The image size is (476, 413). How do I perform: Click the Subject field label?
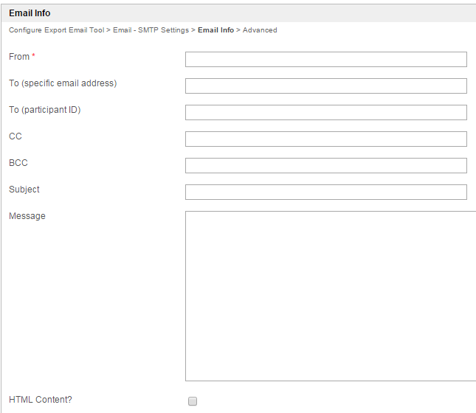24,190
